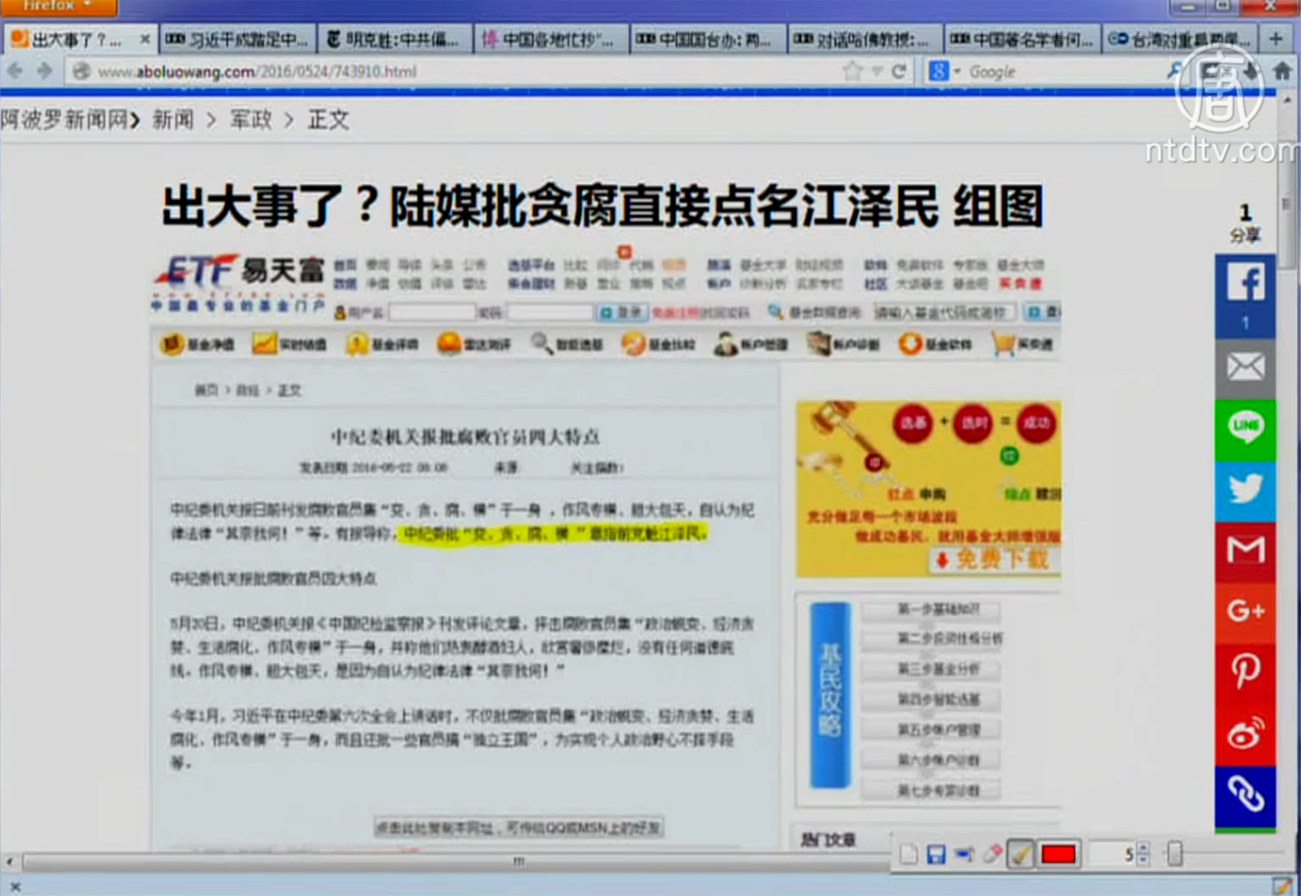Screen dimensions: 1301x896
Task: Share the article on LINE
Action: (x=1245, y=428)
